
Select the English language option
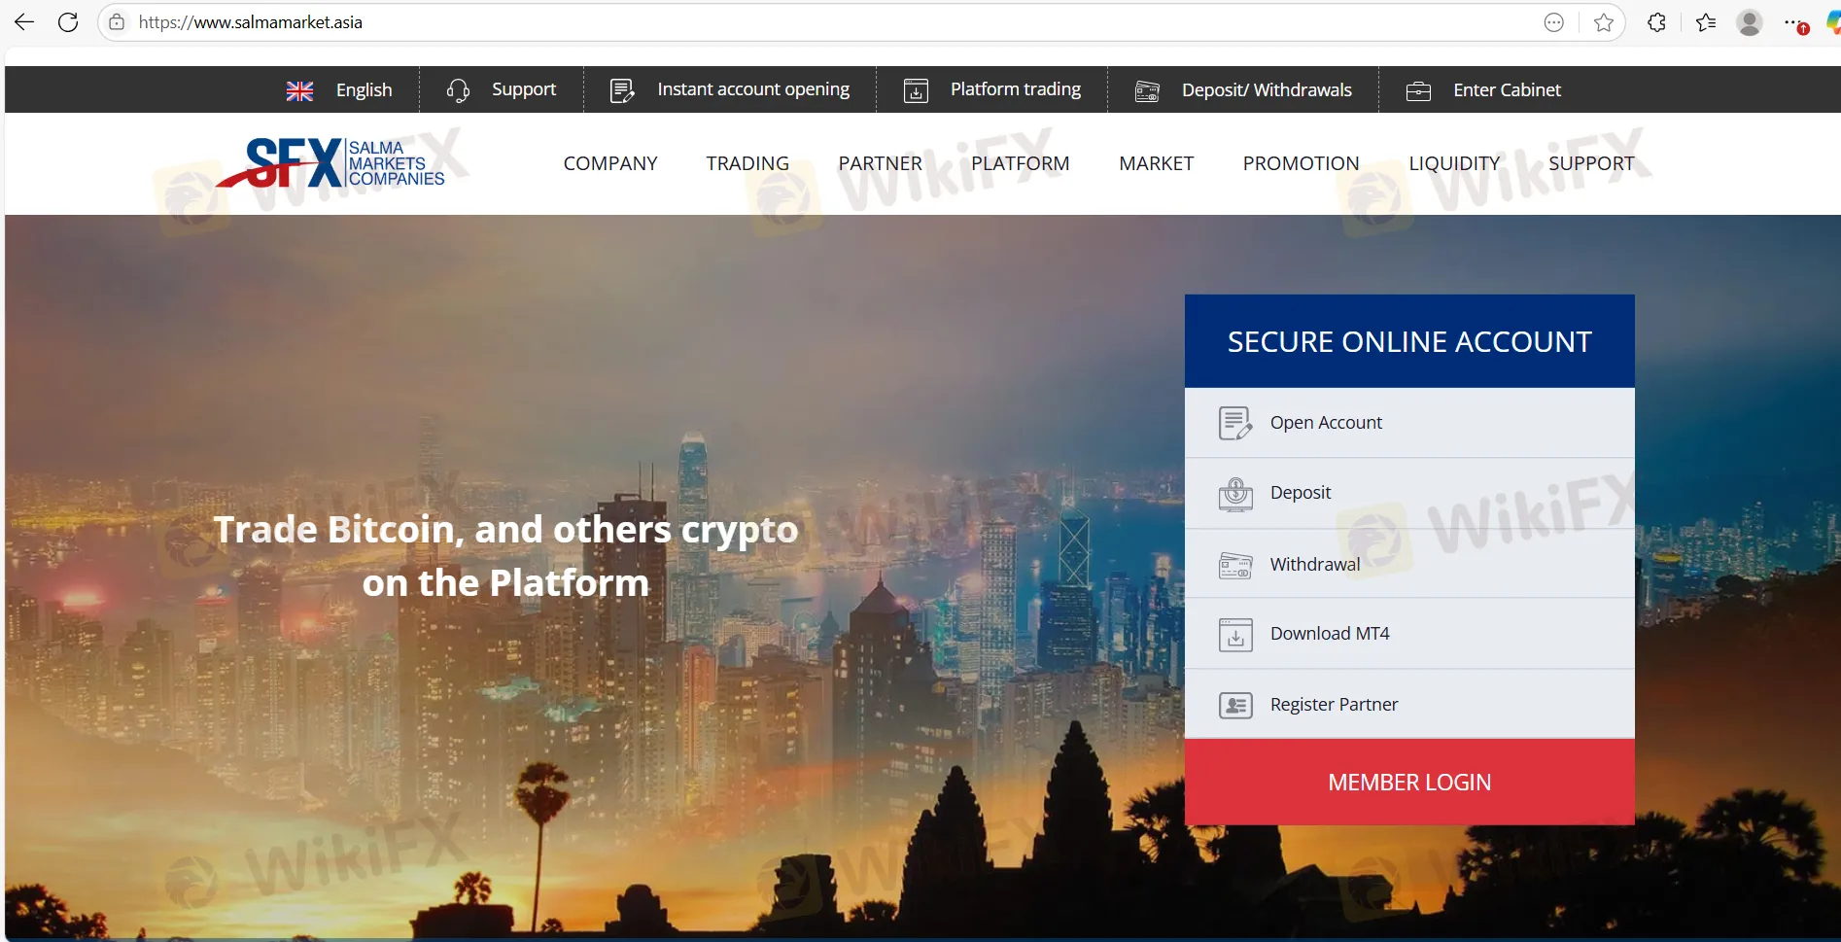point(365,90)
